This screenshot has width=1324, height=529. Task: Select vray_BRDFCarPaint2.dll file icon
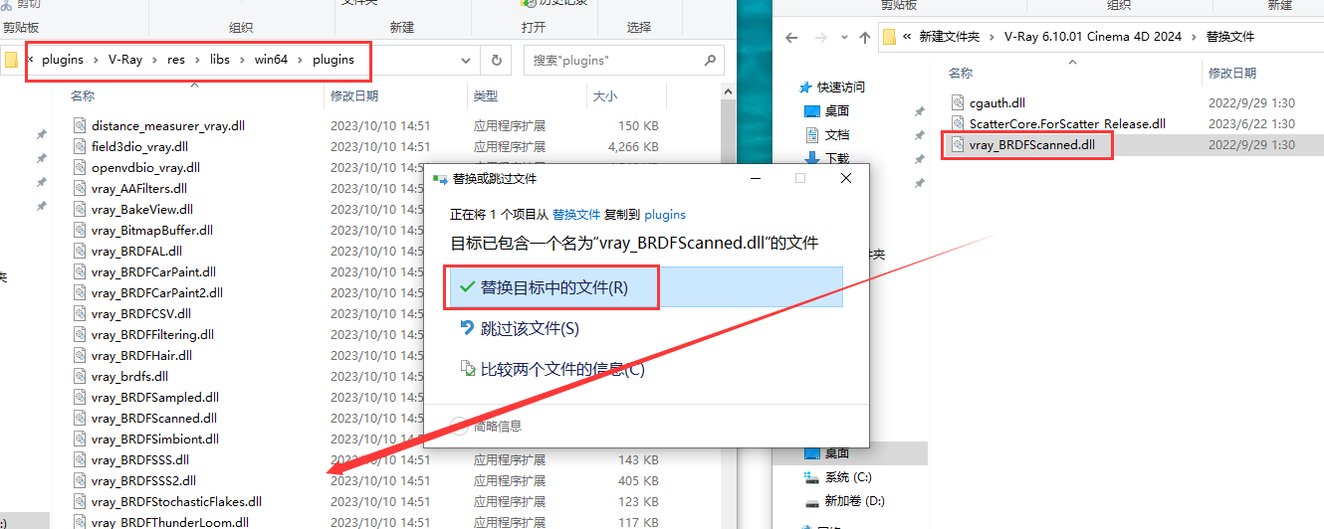[81, 292]
